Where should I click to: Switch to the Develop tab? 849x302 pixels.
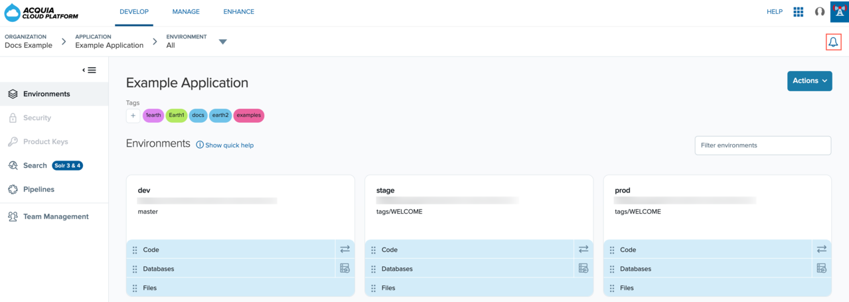click(134, 12)
